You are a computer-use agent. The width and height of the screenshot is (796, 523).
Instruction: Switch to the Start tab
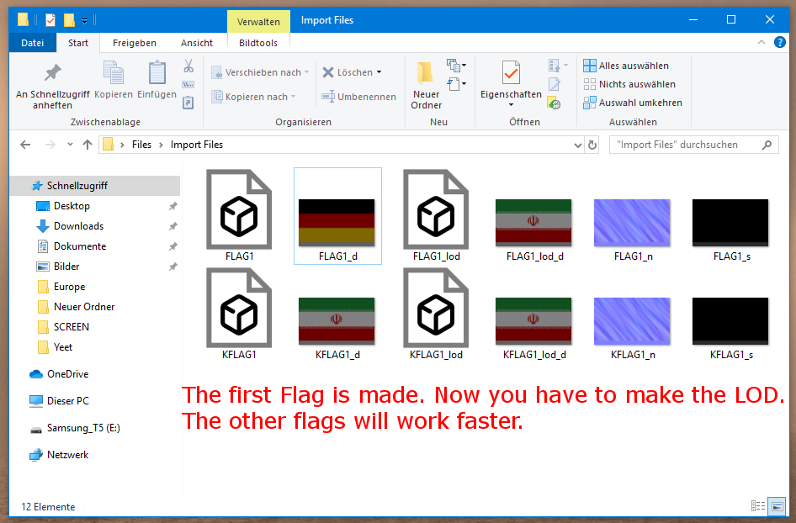pyautogui.click(x=77, y=43)
